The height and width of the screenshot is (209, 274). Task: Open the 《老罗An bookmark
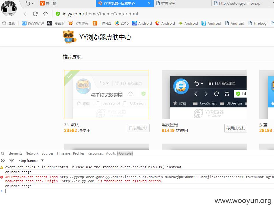pyautogui.click(x=79, y=23)
